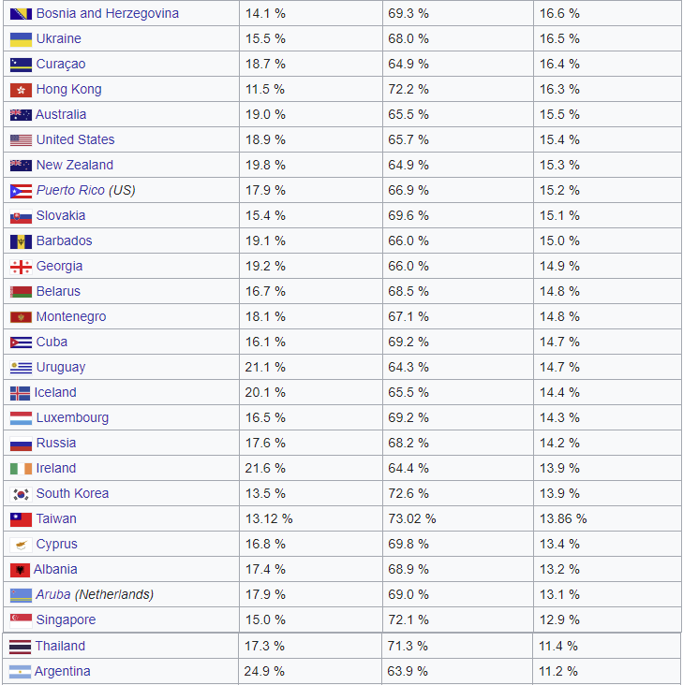Click the United States flag icon

(x=21, y=140)
